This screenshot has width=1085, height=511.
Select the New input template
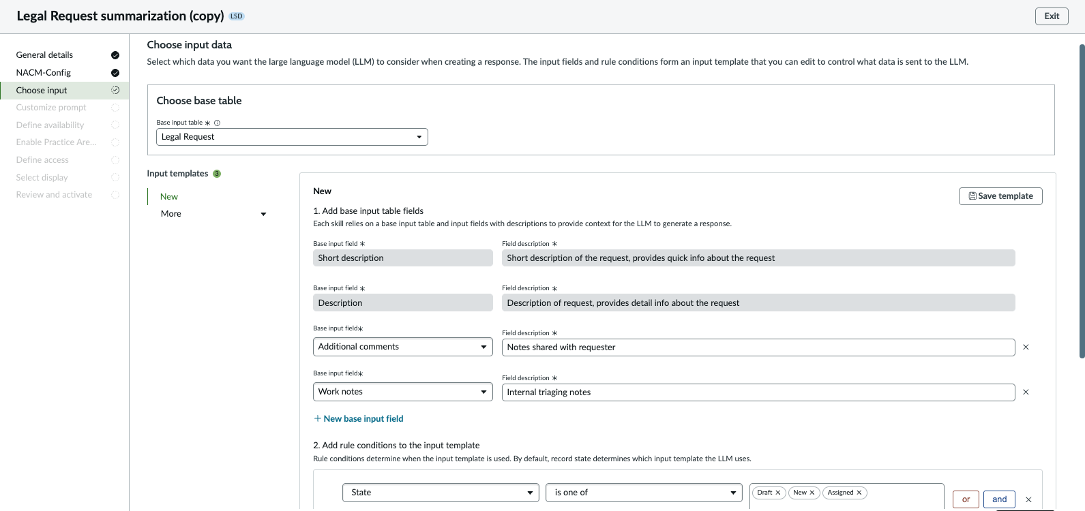(169, 197)
